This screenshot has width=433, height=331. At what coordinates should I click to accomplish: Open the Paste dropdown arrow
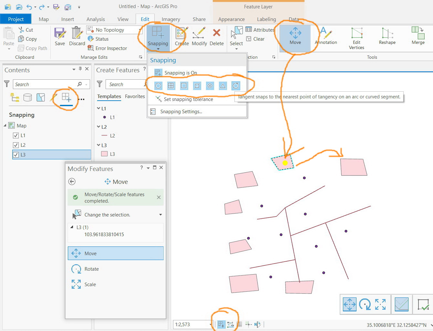[9, 49]
